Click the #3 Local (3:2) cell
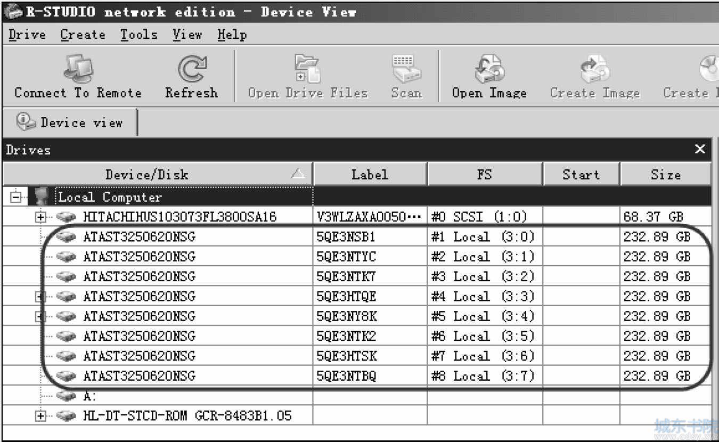The image size is (719, 442). 485,276
